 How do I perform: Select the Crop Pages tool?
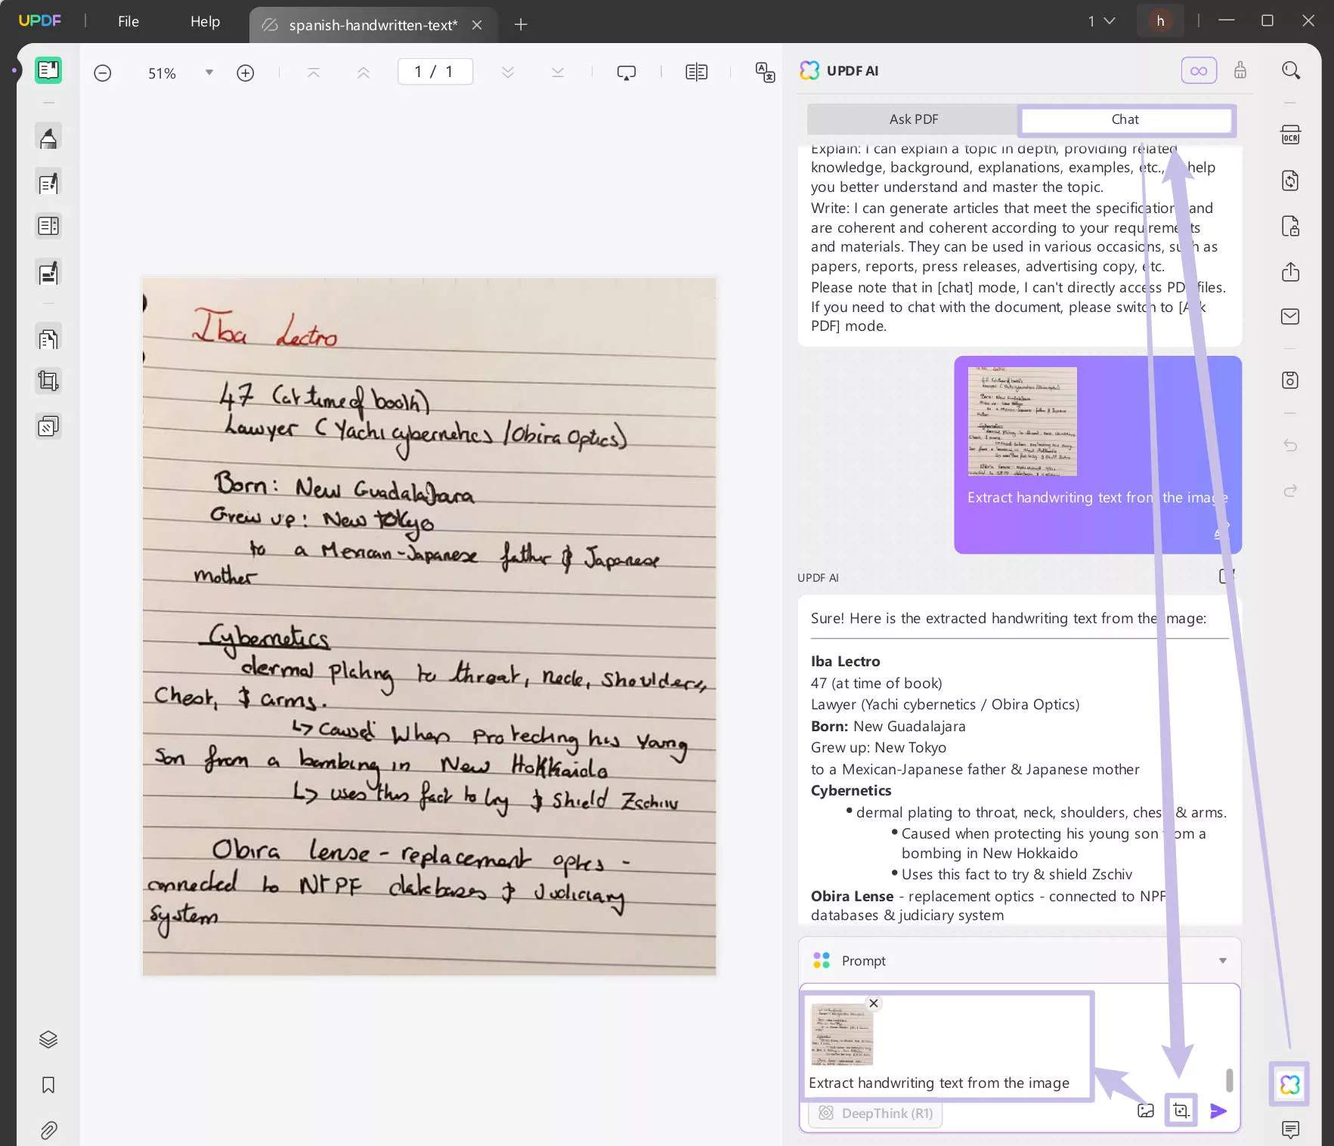(x=48, y=381)
